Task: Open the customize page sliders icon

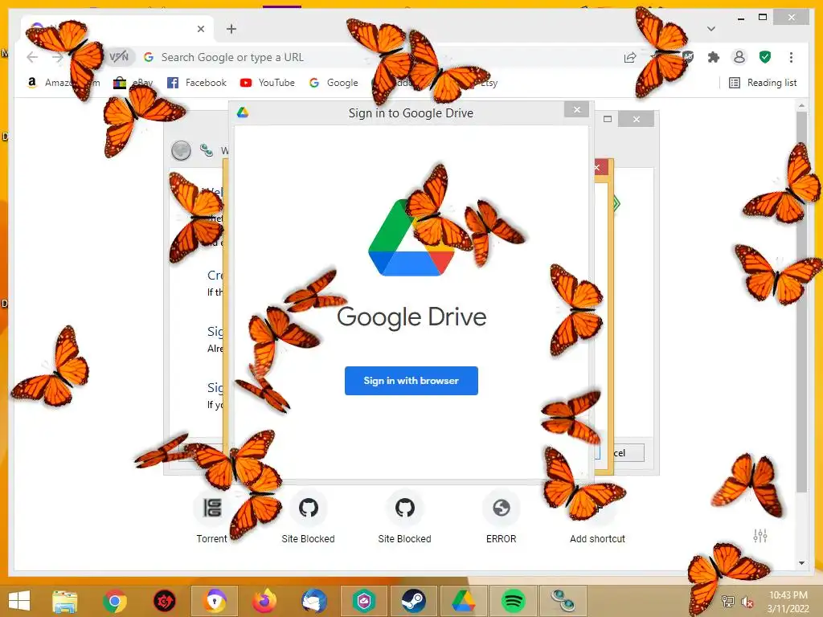Action: (x=760, y=535)
